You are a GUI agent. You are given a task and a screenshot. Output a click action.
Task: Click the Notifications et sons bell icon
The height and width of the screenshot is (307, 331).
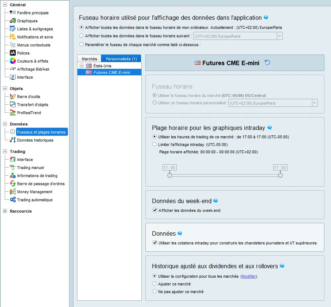(x=13, y=37)
